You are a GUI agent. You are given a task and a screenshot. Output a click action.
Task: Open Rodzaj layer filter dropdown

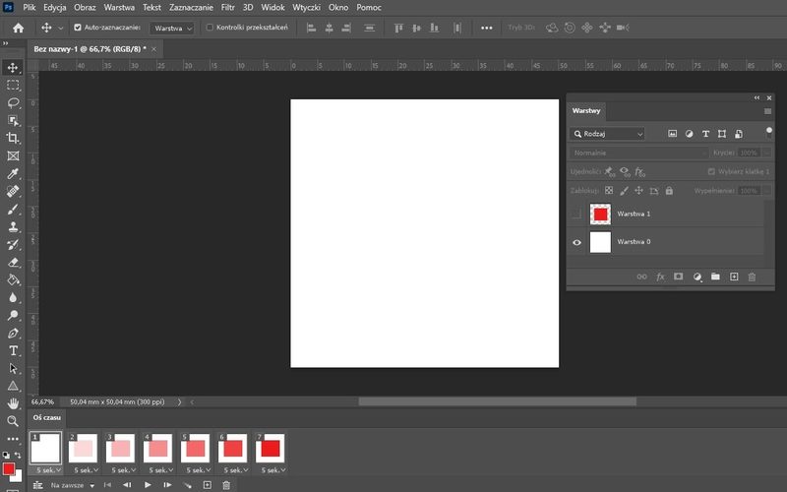(607, 134)
